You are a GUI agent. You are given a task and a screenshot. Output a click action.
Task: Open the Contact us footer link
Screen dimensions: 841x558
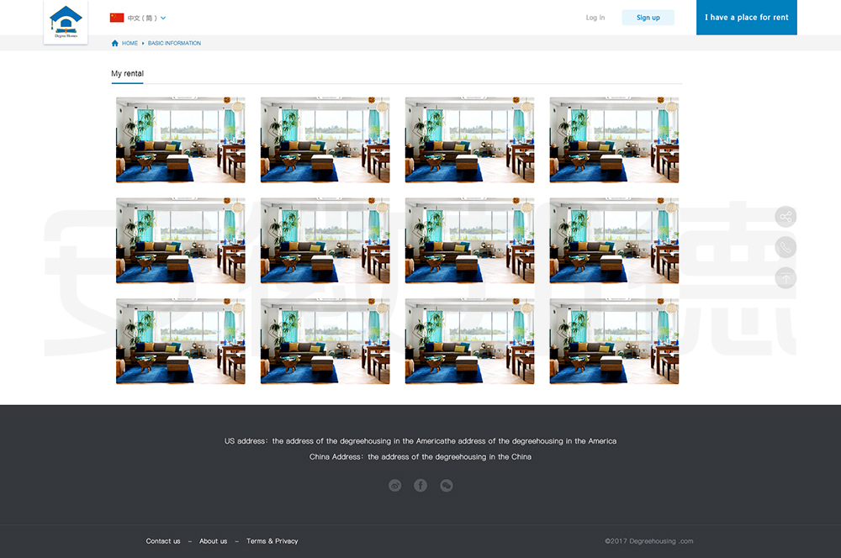(x=163, y=541)
